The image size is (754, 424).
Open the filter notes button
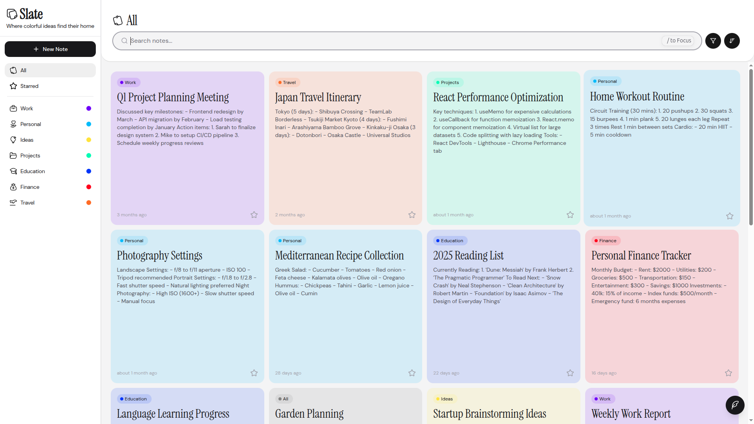point(713,41)
